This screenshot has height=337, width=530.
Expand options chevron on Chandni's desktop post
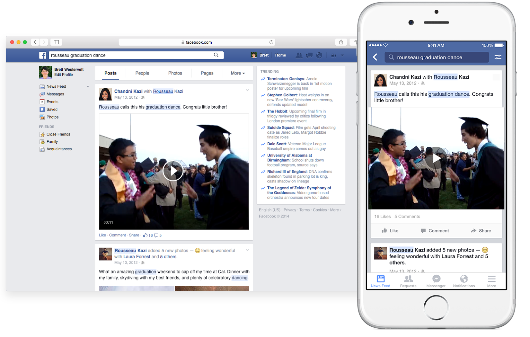click(x=247, y=90)
